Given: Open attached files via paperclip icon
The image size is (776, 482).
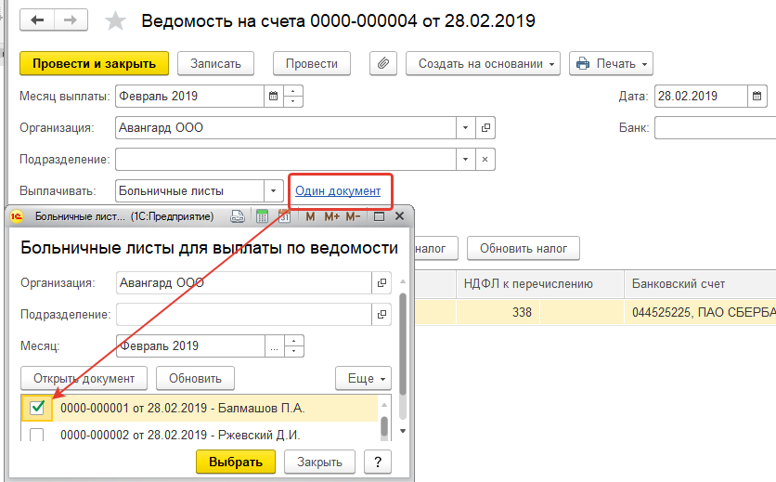Looking at the screenshot, I should pyautogui.click(x=383, y=64).
